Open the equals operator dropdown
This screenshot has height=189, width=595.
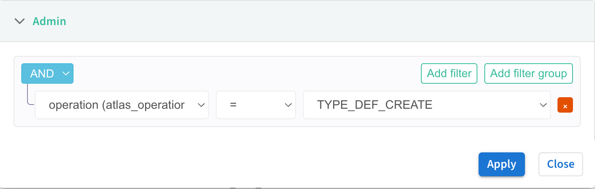[256, 105]
